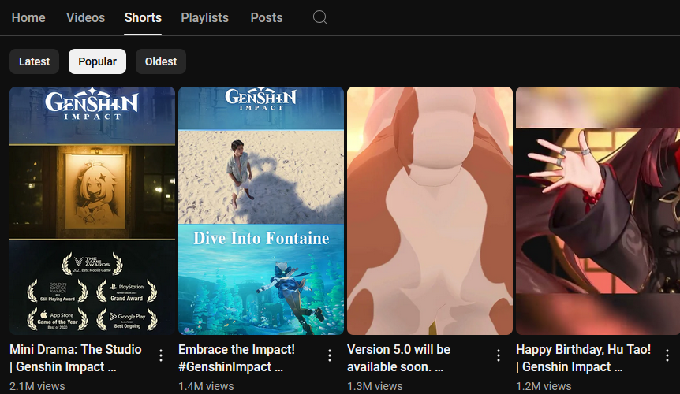680x394 pixels.
Task: Open more options for Embrace the Impact!
Action: pyautogui.click(x=330, y=355)
